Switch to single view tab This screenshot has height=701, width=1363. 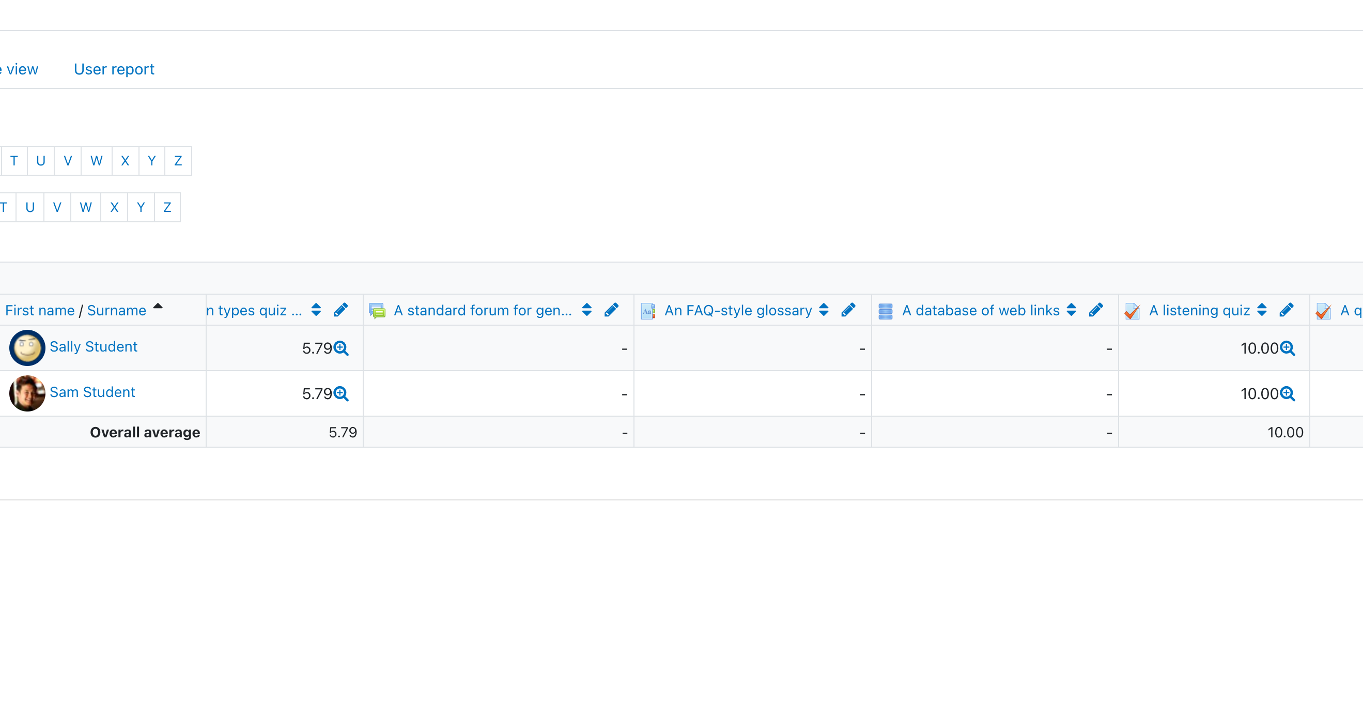(x=19, y=69)
